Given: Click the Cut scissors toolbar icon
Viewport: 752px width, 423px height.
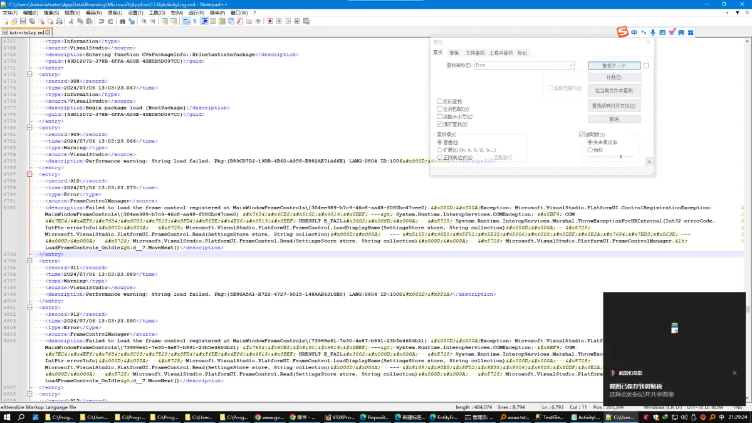Looking at the screenshot, I should click(x=71, y=21).
